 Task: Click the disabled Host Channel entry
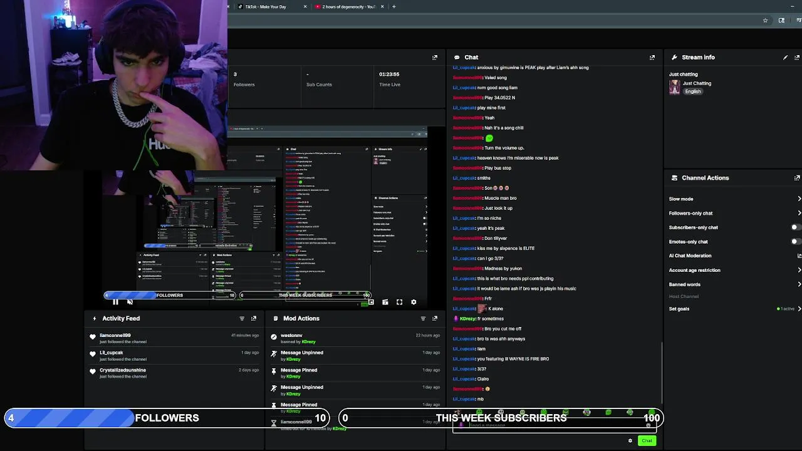[x=684, y=296]
